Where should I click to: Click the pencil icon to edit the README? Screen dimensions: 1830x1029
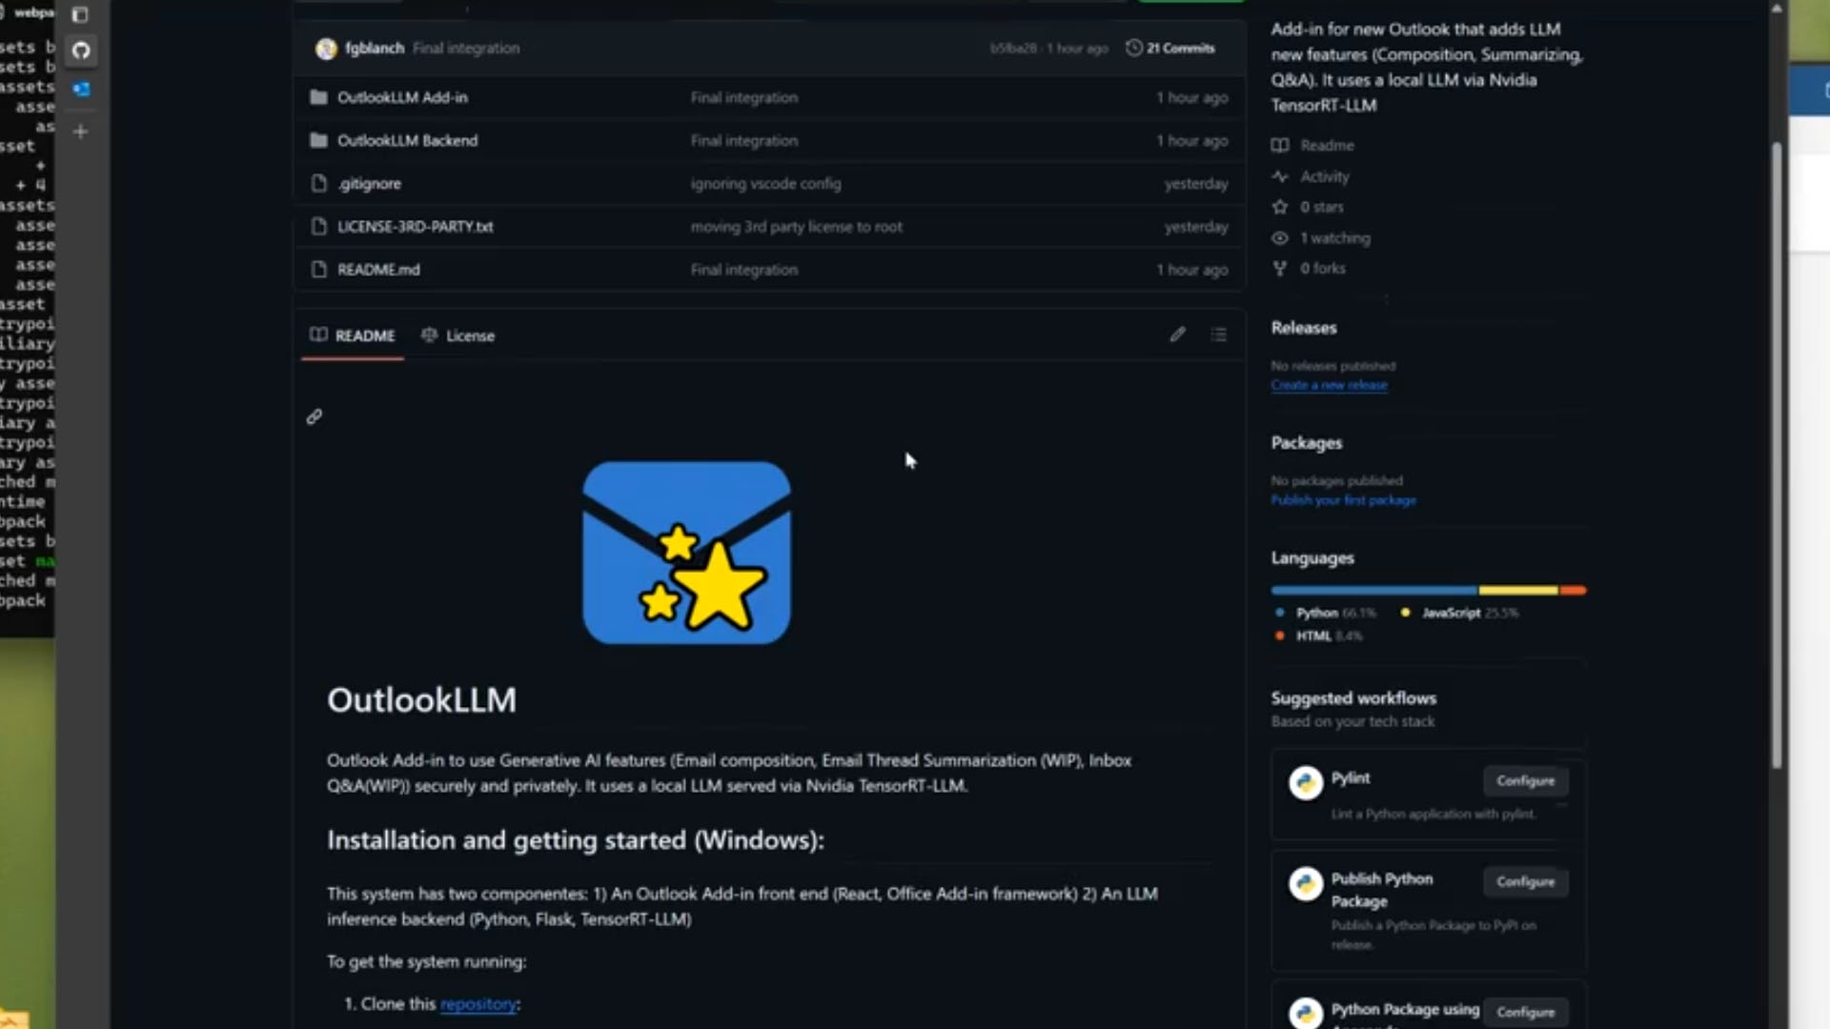pos(1177,334)
